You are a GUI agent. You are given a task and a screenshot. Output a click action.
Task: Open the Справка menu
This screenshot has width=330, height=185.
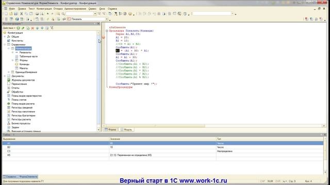click(x=112, y=9)
